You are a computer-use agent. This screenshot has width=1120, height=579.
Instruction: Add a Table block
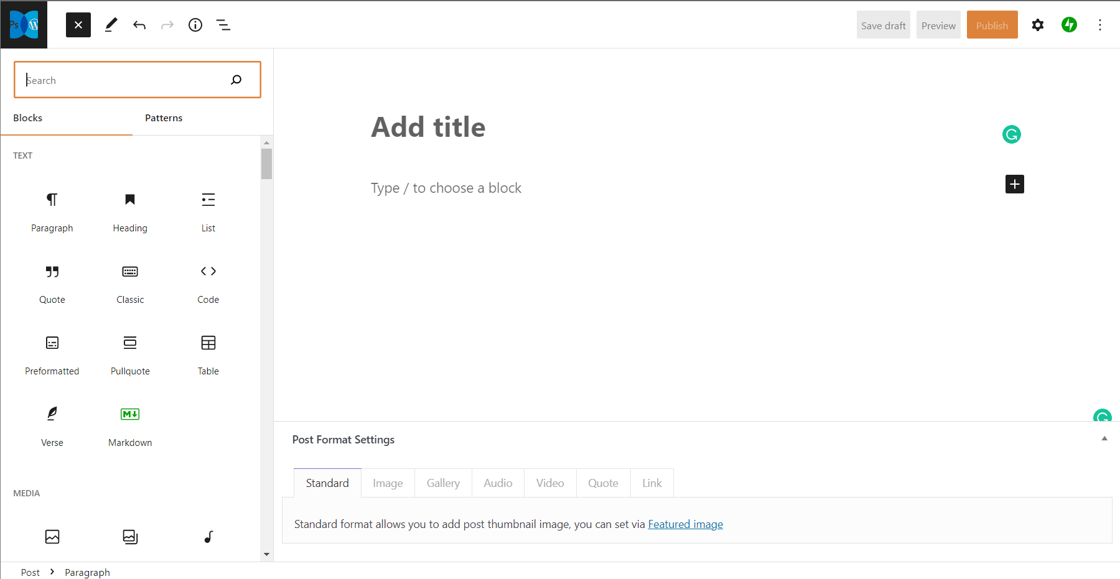pos(208,354)
